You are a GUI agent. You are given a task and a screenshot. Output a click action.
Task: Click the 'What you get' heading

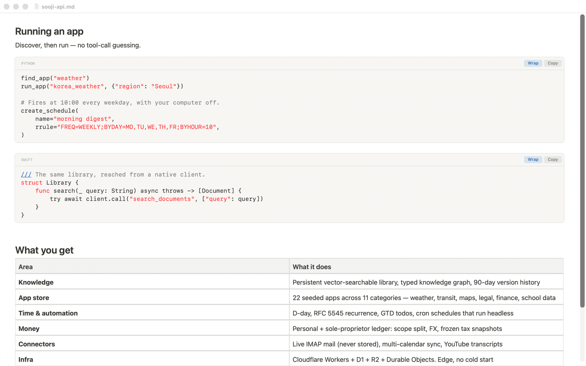tap(44, 250)
